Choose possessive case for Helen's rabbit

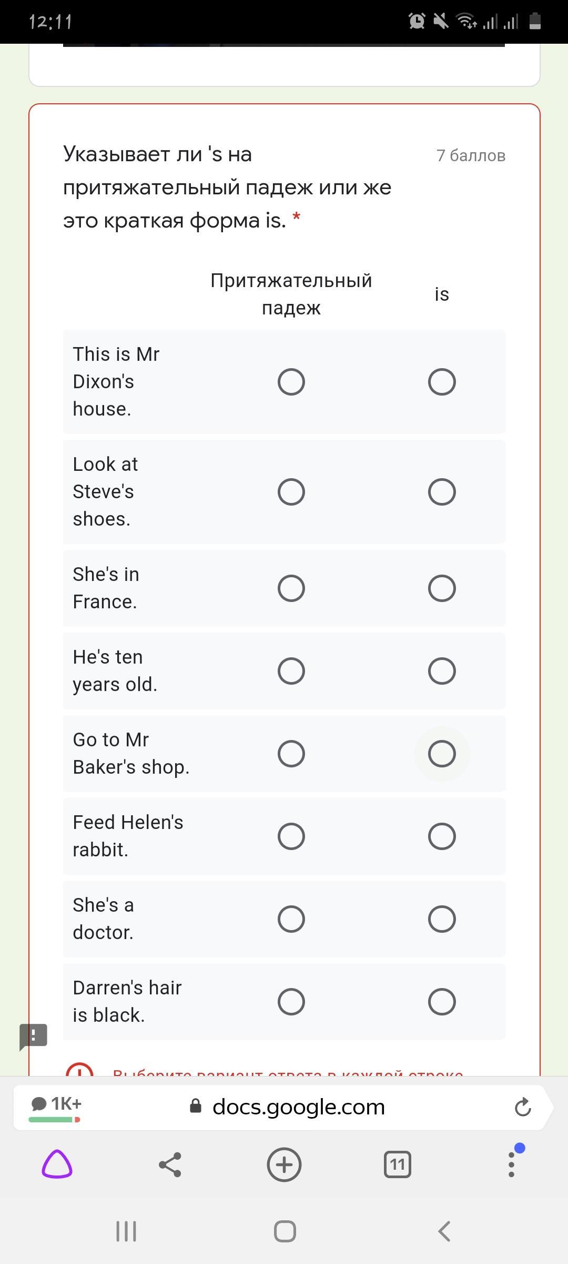[291, 836]
